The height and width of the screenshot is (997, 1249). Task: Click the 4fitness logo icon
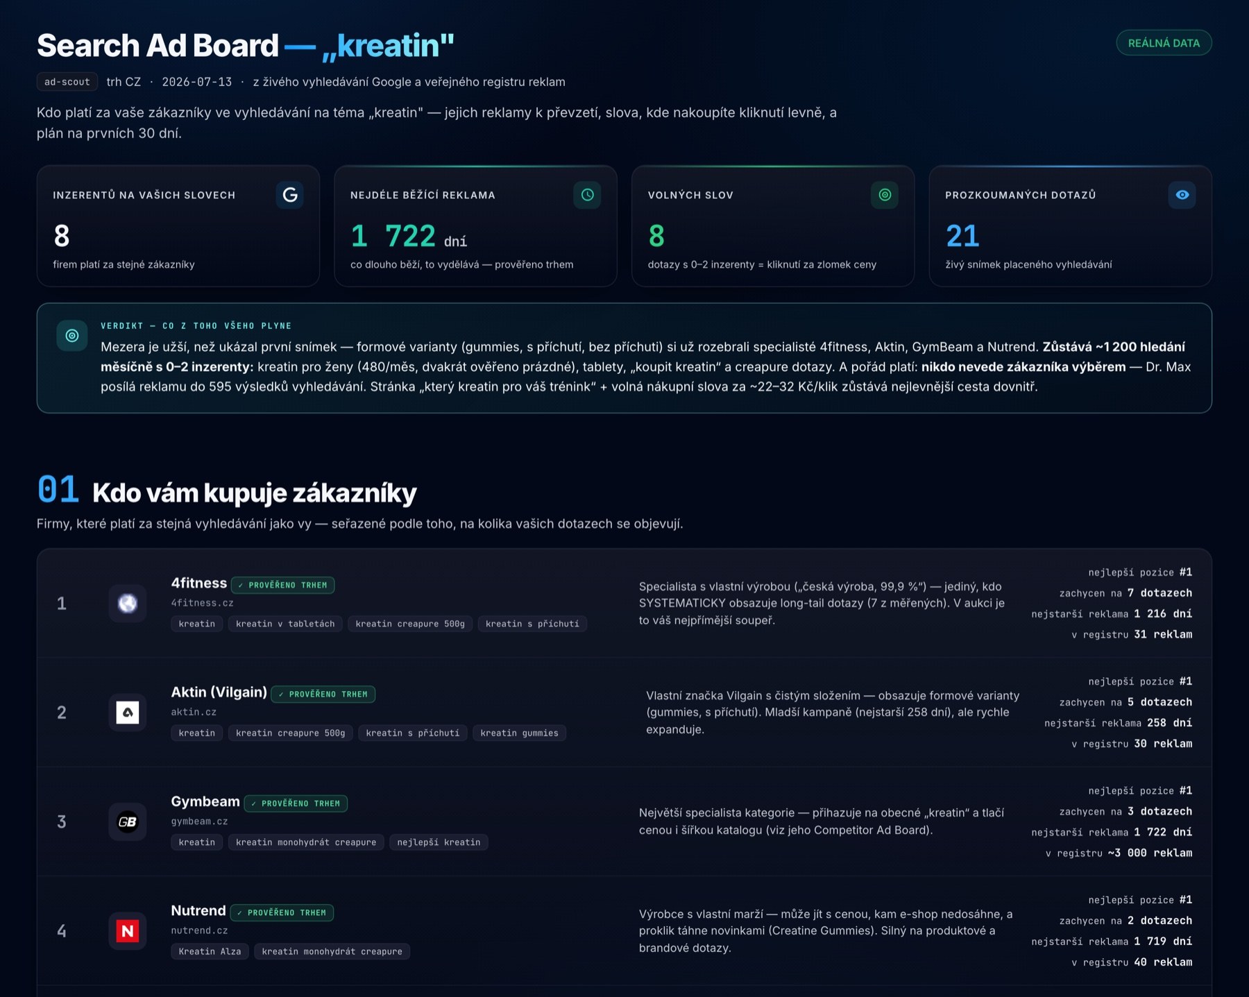tap(128, 604)
